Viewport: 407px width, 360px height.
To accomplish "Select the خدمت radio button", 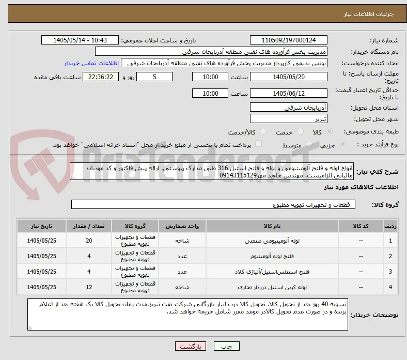I will coord(300,131).
